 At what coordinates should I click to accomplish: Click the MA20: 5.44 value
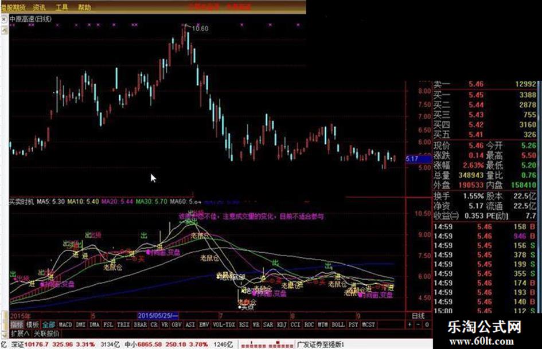click(117, 202)
